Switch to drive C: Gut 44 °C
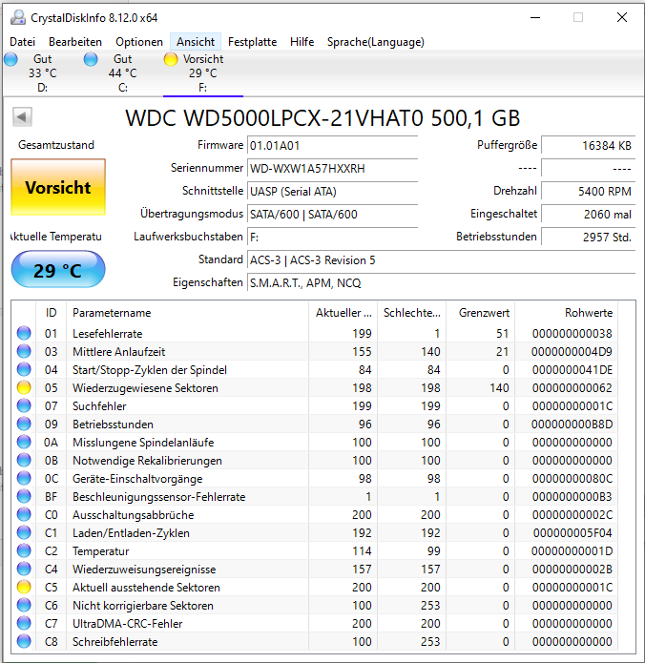The height and width of the screenshot is (663, 645). pyautogui.click(x=123, y=73)
